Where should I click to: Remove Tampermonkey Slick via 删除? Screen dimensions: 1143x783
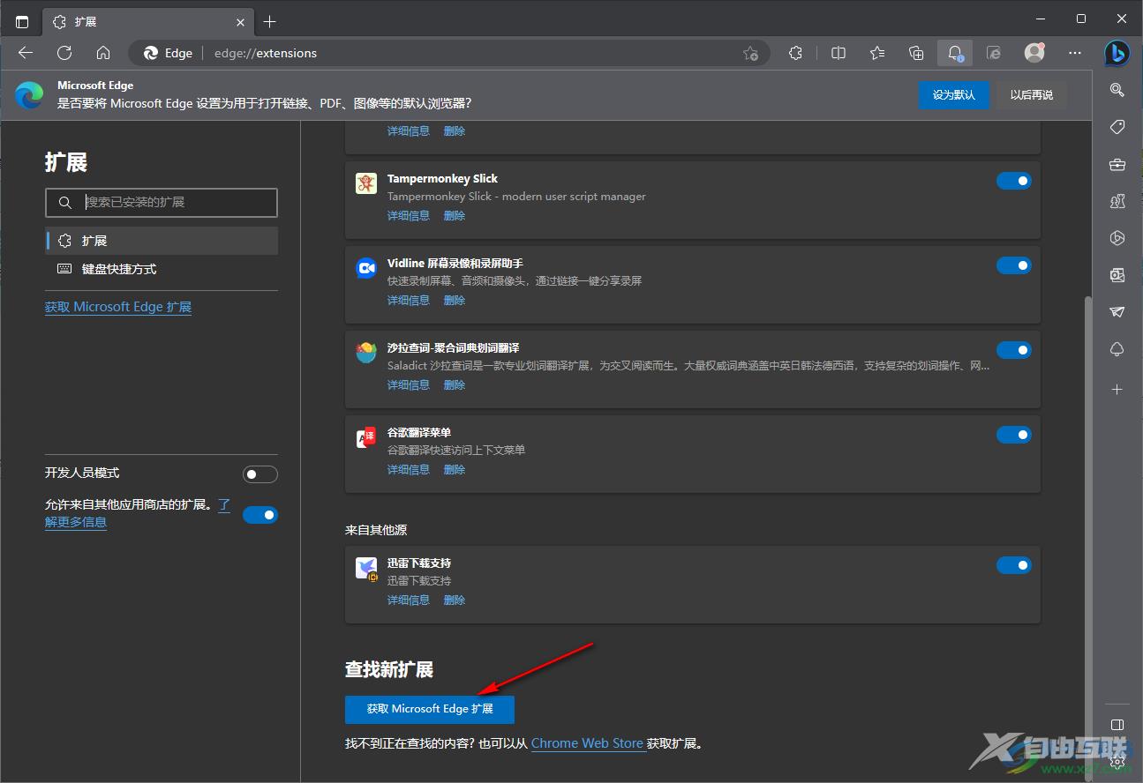point(455,215)
